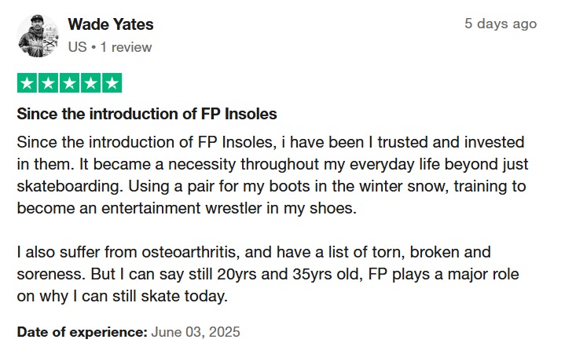
Task: Click the '1 review' count text
Action: [x=126, y=47]
